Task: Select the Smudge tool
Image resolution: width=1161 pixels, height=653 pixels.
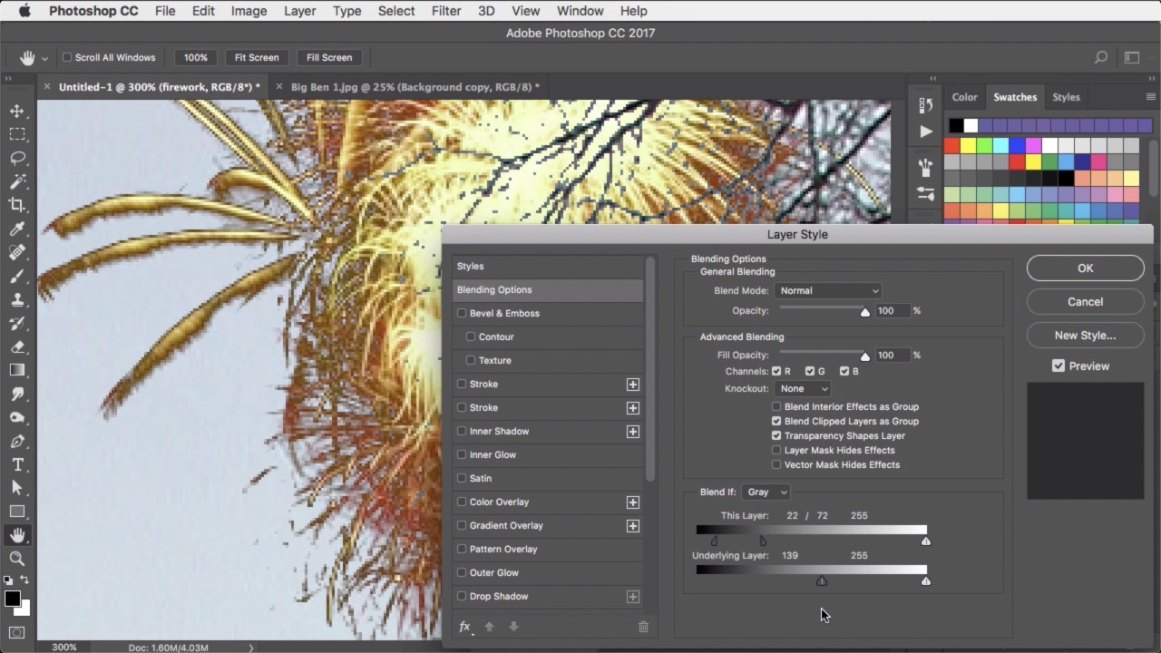Action: (x=17, y=394)
